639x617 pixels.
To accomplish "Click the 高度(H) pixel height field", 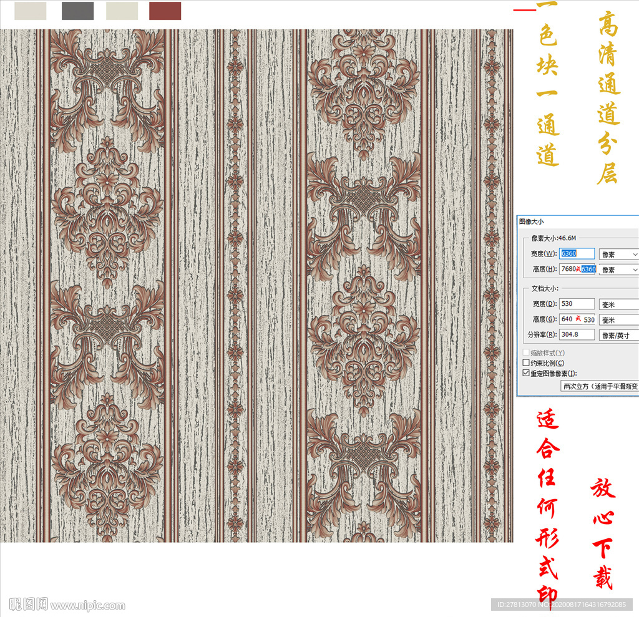I will (577, 269).
